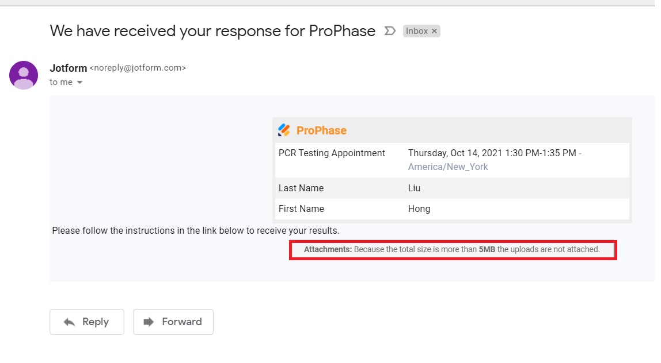Click the Inbox label chip

[416, 31]
